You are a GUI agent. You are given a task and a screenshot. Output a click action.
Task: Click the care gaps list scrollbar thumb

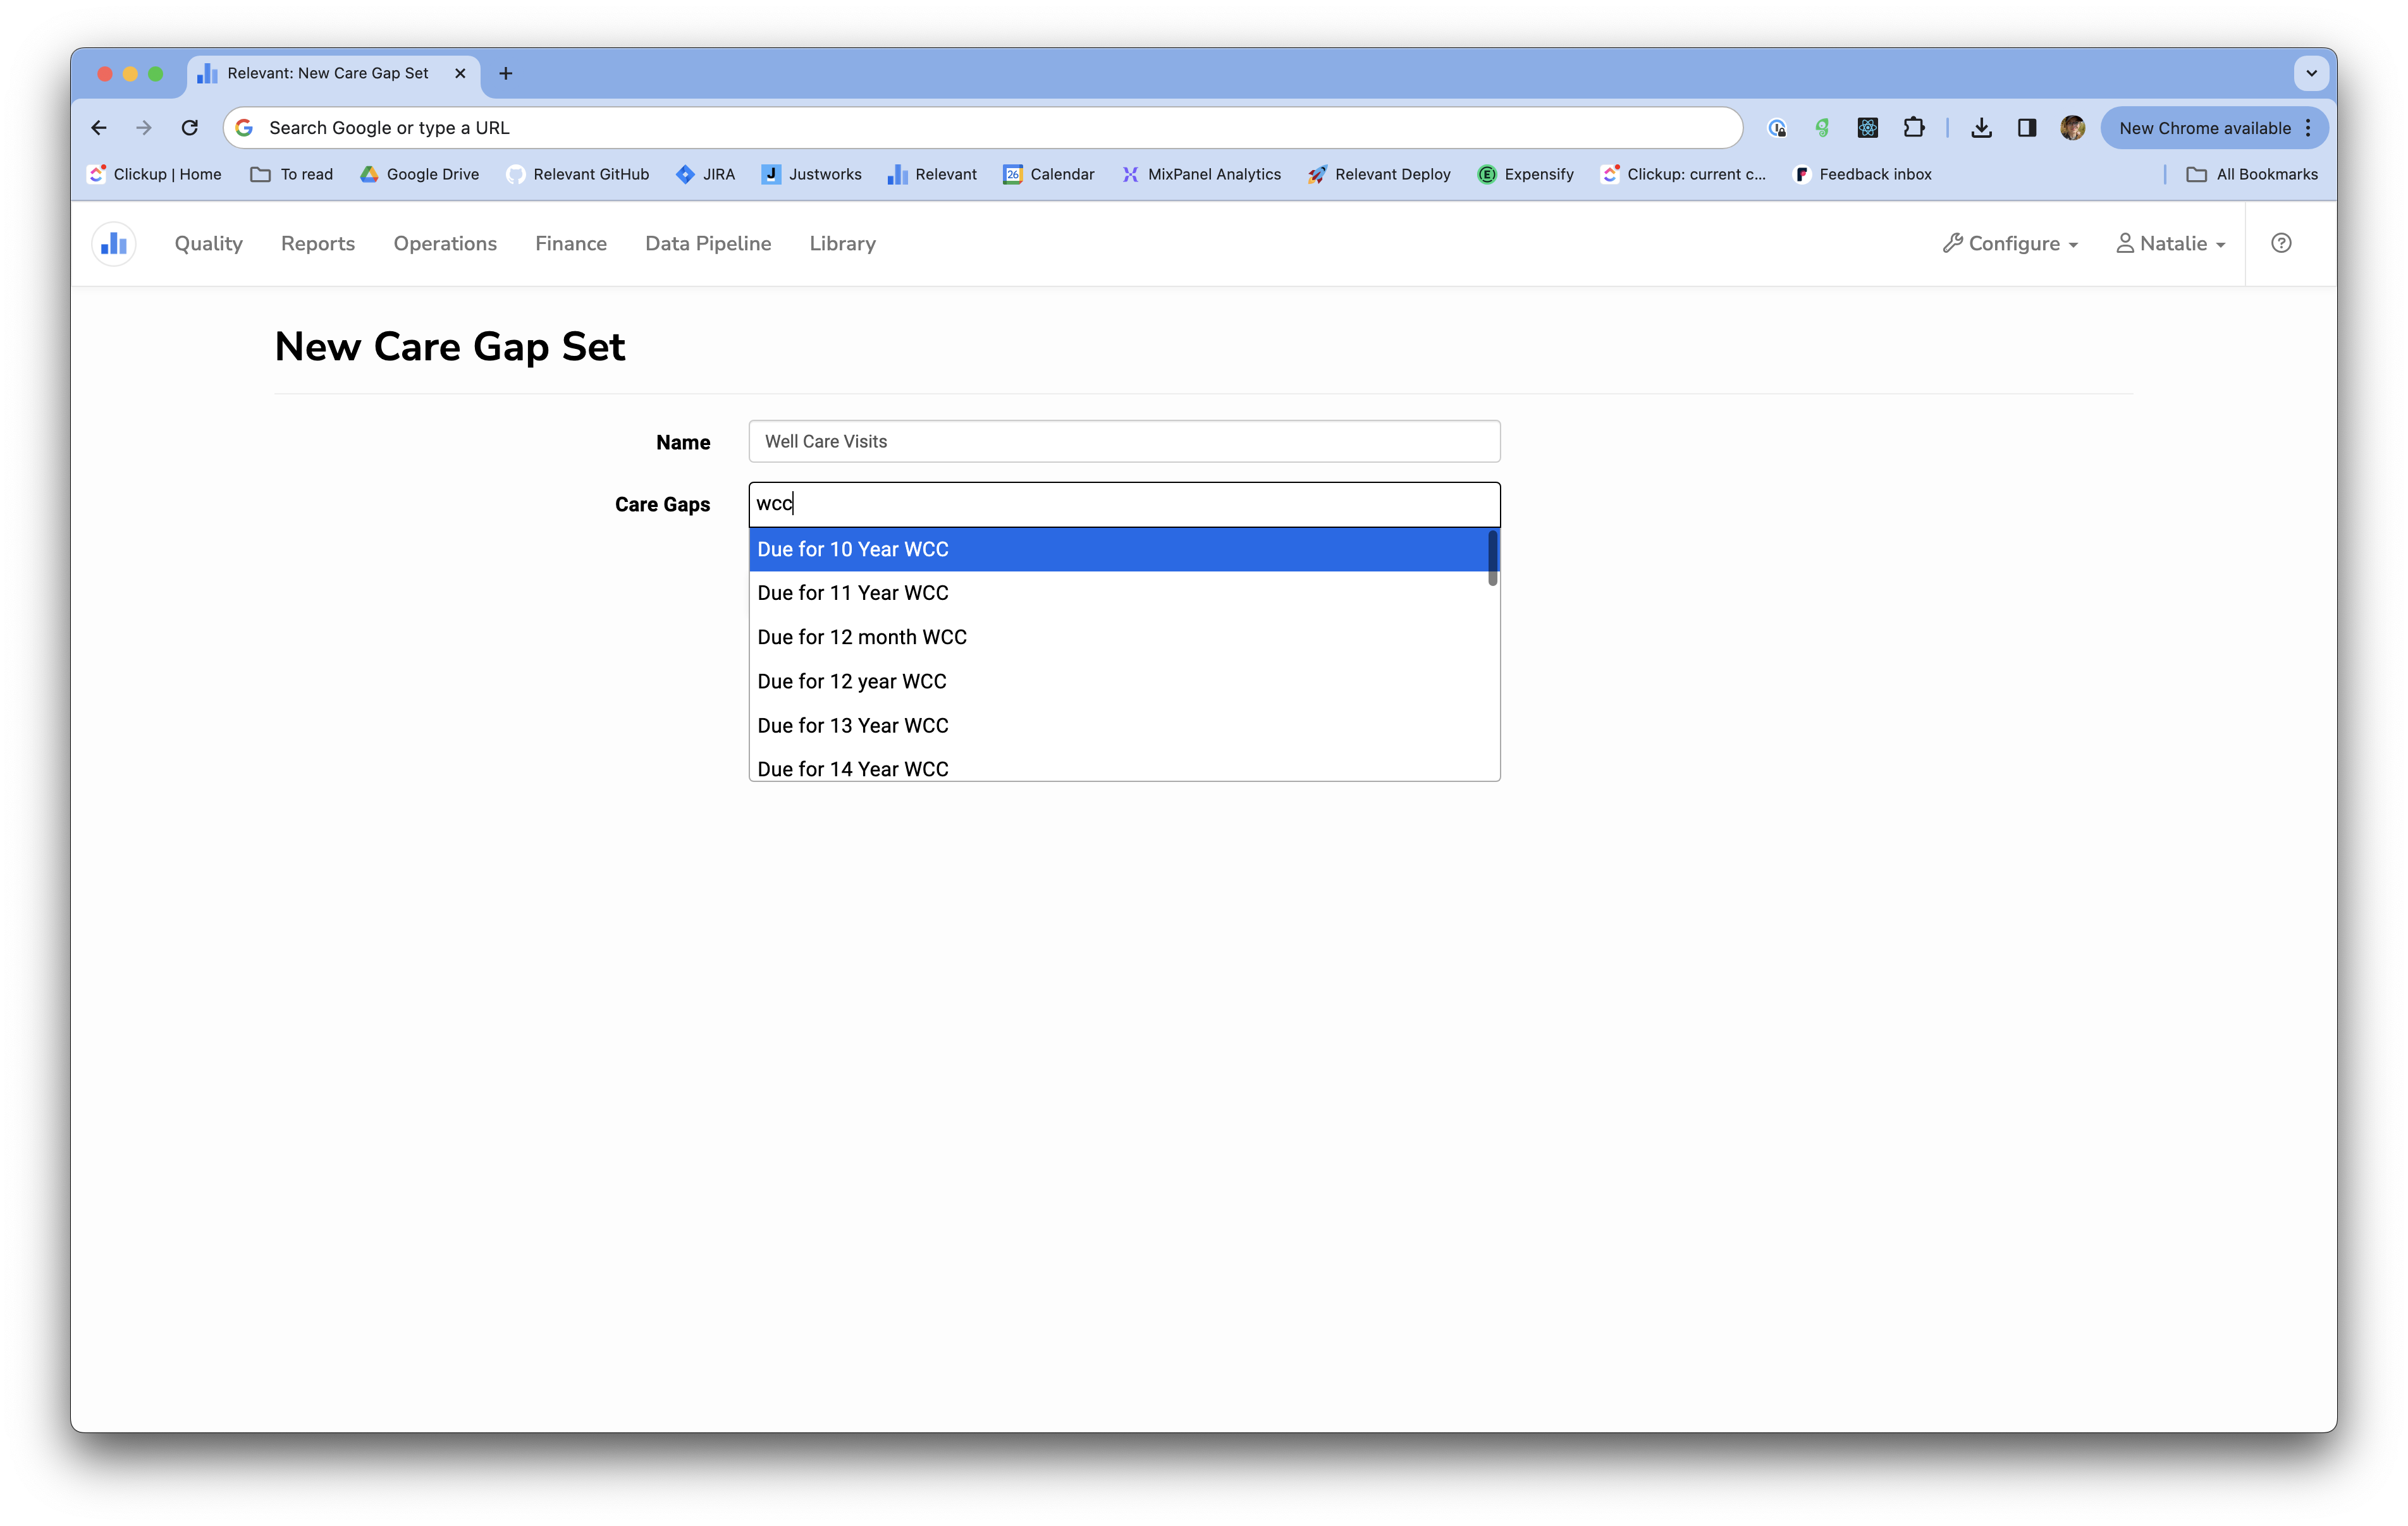(x=1492, y=558)
